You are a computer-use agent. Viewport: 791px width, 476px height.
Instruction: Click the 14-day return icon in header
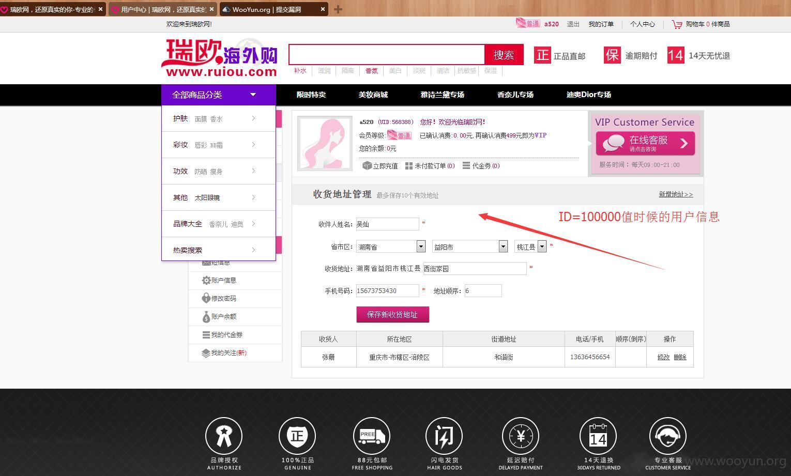click(x=675, y=55)
